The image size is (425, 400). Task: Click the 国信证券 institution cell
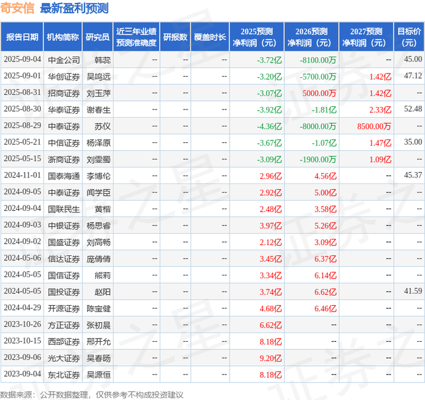pyautogui.click(x=64, y=275)
